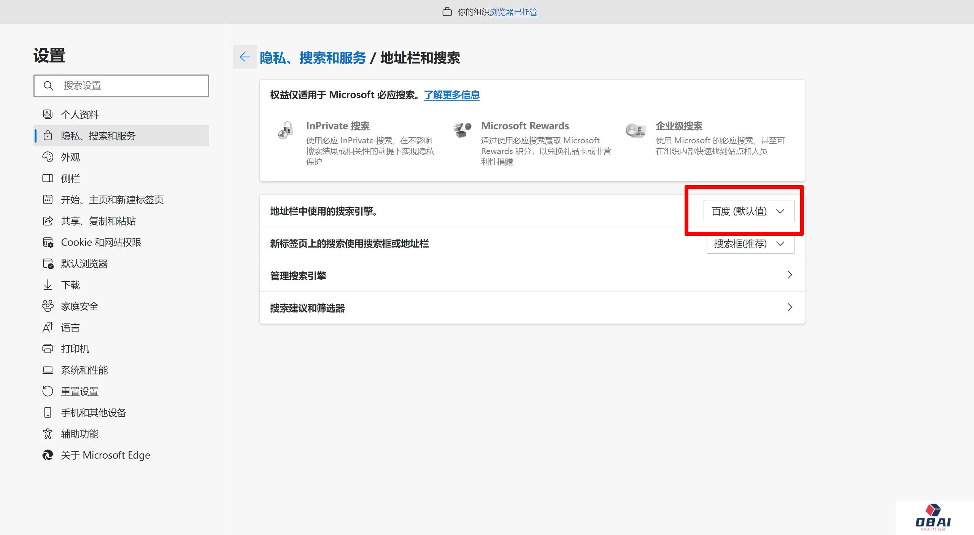The height and width of the screenshot is (535, 974).
Task: Open 打印机 printer settings
Action: 75,349
